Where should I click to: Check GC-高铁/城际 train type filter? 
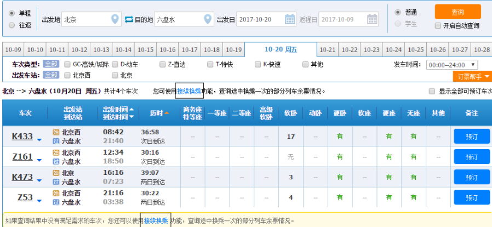pos(67,64)
